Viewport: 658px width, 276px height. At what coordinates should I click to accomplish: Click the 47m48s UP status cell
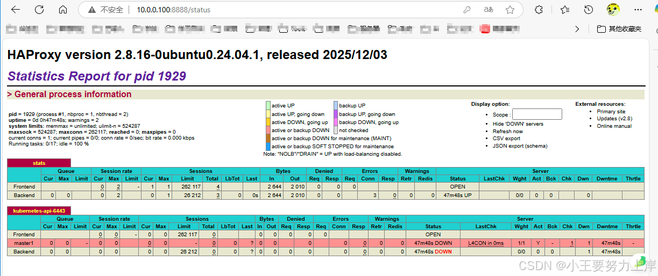tap(458, 195)
